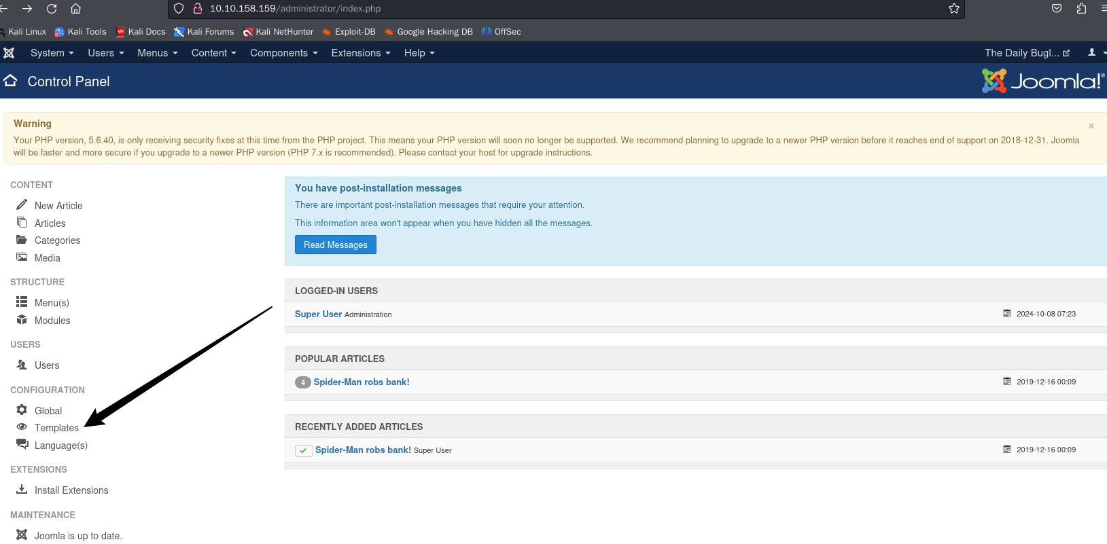Click the calendar icon beside 2024-10-08 07:23
Viewport: 1107px width, 544px height.
pos(1007,314)
